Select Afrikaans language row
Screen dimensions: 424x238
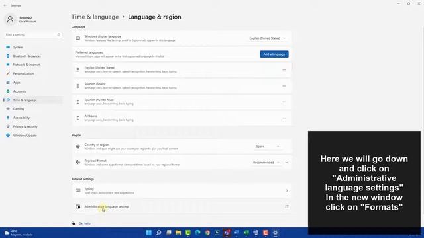click(182, 118)
